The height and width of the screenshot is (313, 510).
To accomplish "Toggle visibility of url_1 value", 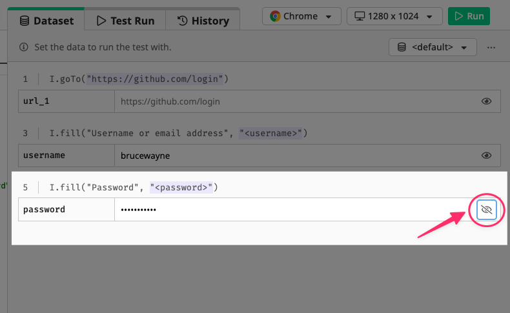I will [486, 101].
